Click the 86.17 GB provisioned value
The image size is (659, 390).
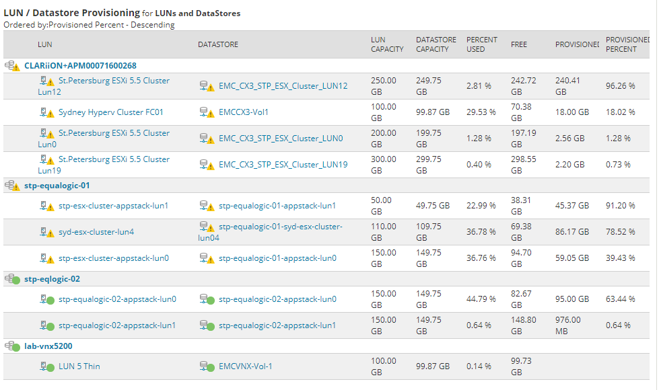pos(572,232)
